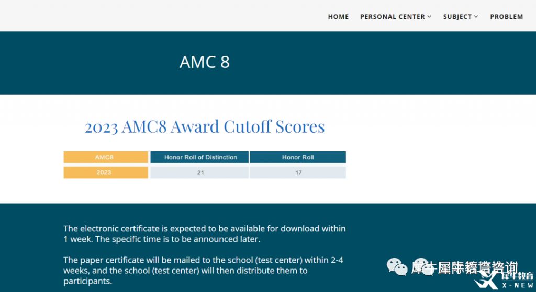536x292 pixels.
Task: Expand the PERSONAL CENTER chevron arrow
Action: [x=429, y=17]
